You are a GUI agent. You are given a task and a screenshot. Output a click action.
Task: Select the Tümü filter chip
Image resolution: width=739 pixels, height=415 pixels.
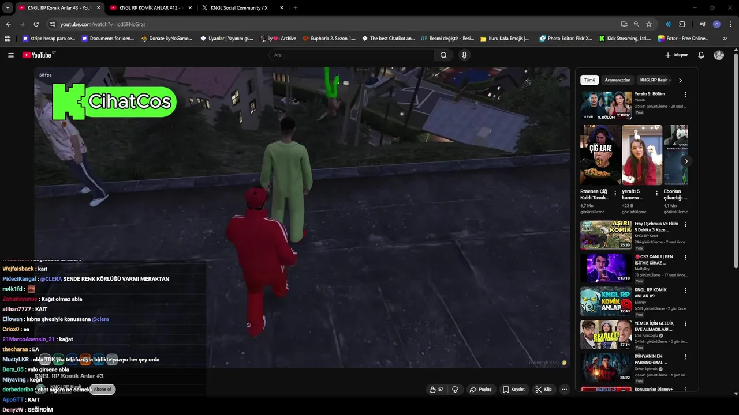(x=589, y=80)
